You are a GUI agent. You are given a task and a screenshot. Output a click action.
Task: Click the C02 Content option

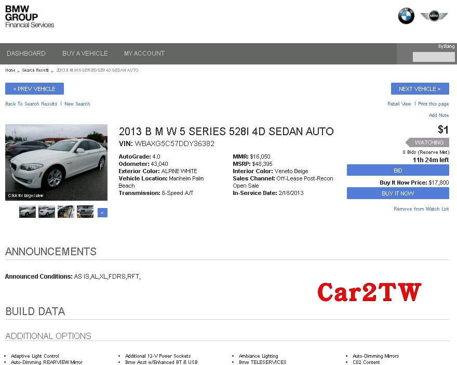click(x=366, y=362)
